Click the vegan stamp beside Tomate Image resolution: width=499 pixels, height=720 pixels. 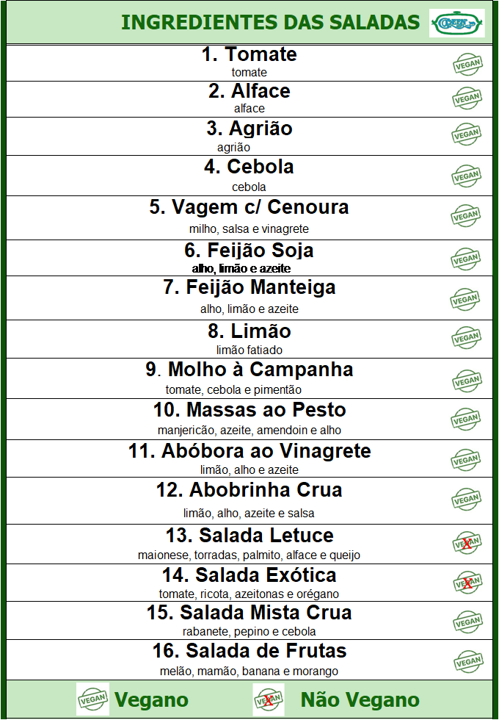[x=467, y=65]
